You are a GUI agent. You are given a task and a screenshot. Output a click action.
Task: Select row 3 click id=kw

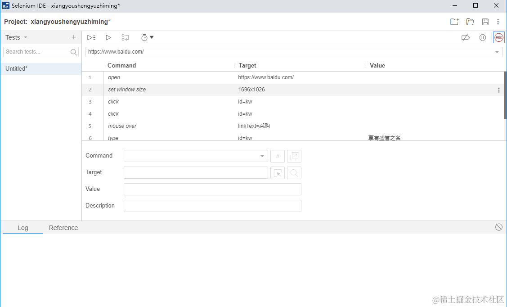(293, 102)
